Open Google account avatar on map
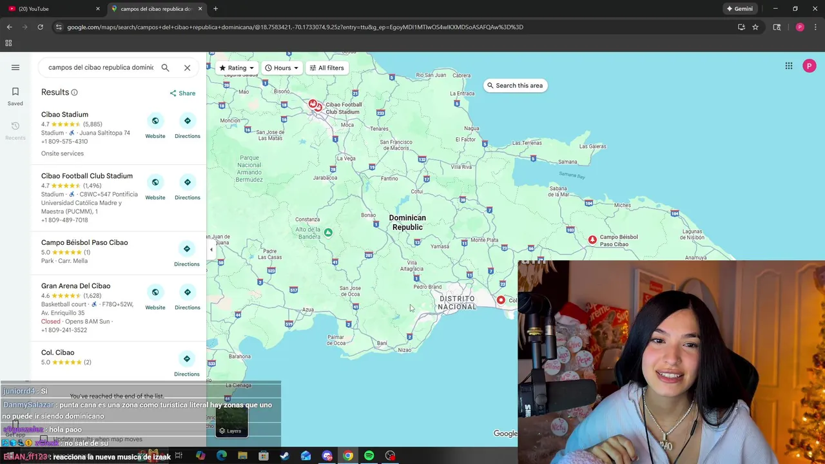The image size is (825, 464). coord(810,66)
